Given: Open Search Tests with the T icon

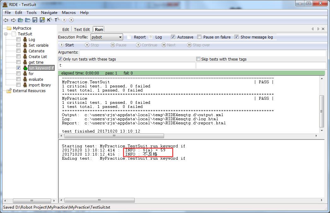Looking at the screenshot, I should [57, 20].
